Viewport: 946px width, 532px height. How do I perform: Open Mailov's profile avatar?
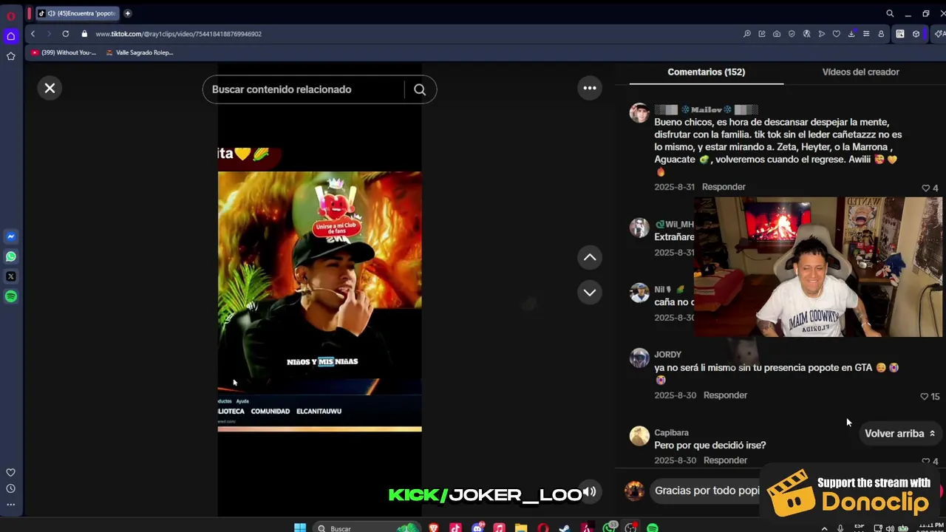[639, 112]
